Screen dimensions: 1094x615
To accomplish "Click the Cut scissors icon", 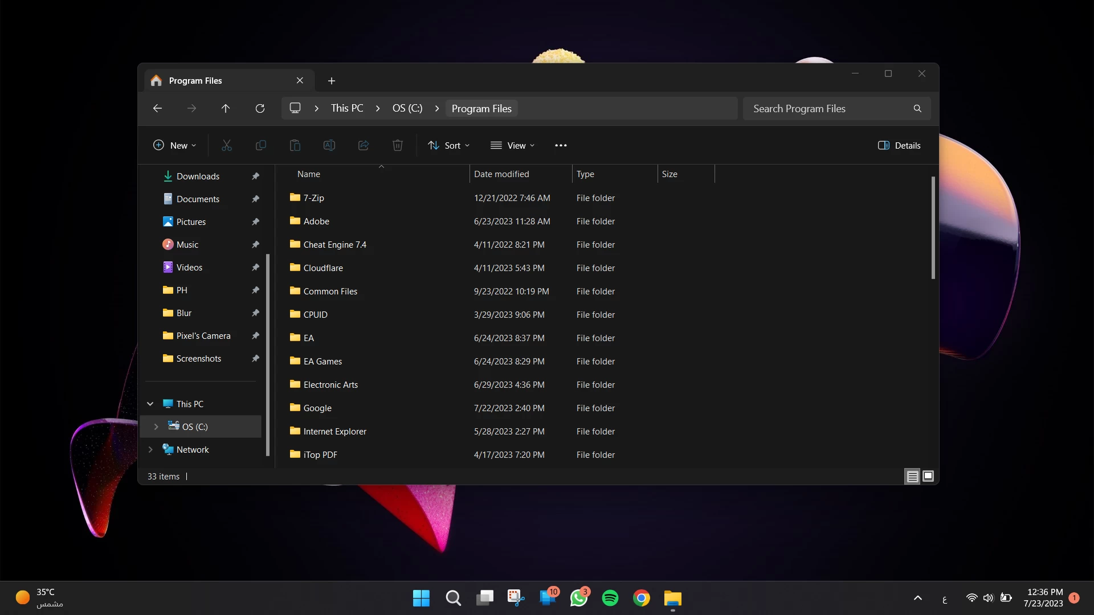I will (226, 145).
